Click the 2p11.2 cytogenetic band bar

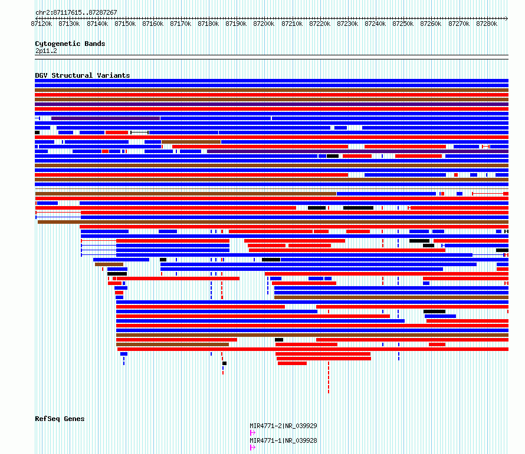(271, 57)
